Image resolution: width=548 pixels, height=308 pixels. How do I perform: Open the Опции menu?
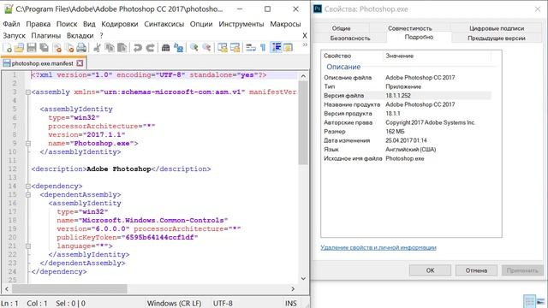pos(201,24)
